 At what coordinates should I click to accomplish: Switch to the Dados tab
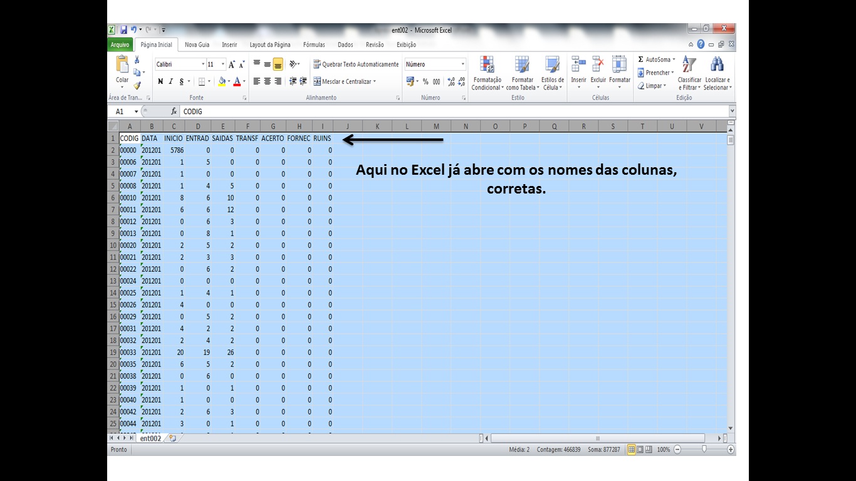coord(345,45)
